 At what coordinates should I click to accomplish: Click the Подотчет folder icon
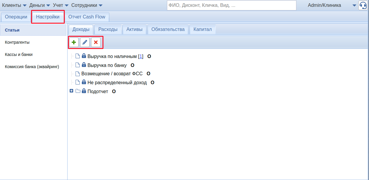[78, 91]
